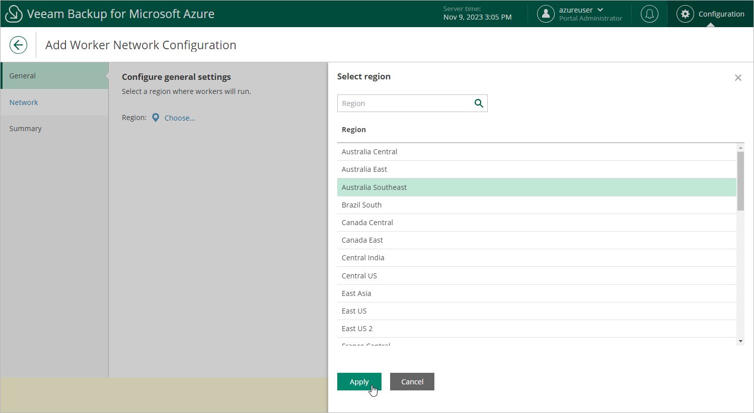
Task: Open Configuration gear icon
Action: pos(685,14)
